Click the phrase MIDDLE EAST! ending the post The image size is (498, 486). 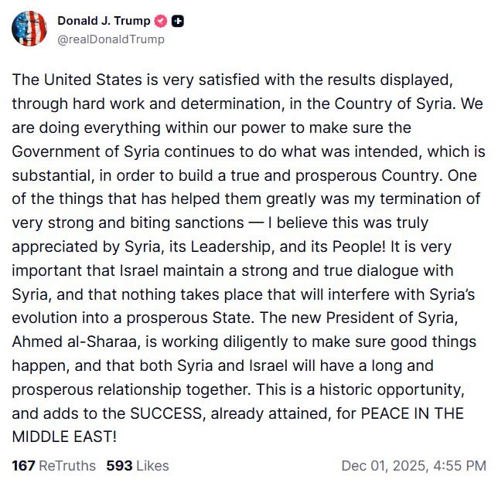click(x=64, y=437)
